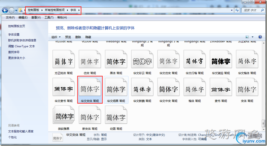Open the 文件(F) menu
The height and width of the screenshot is (146, 267).
point(10,17)
